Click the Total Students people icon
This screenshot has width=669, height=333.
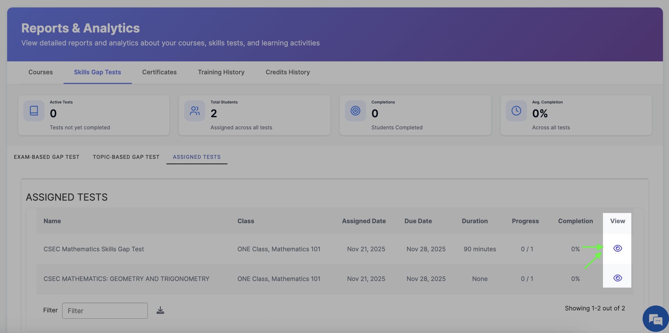195,111
